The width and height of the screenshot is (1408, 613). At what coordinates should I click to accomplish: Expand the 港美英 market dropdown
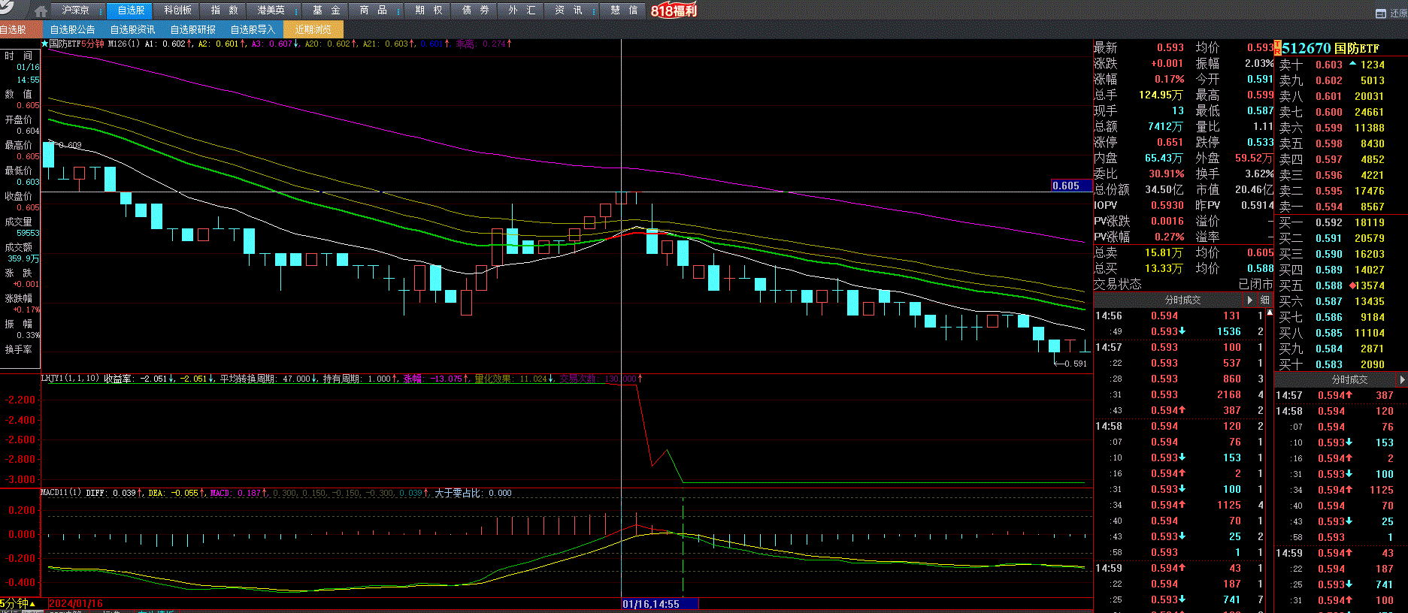coord(296,11)
